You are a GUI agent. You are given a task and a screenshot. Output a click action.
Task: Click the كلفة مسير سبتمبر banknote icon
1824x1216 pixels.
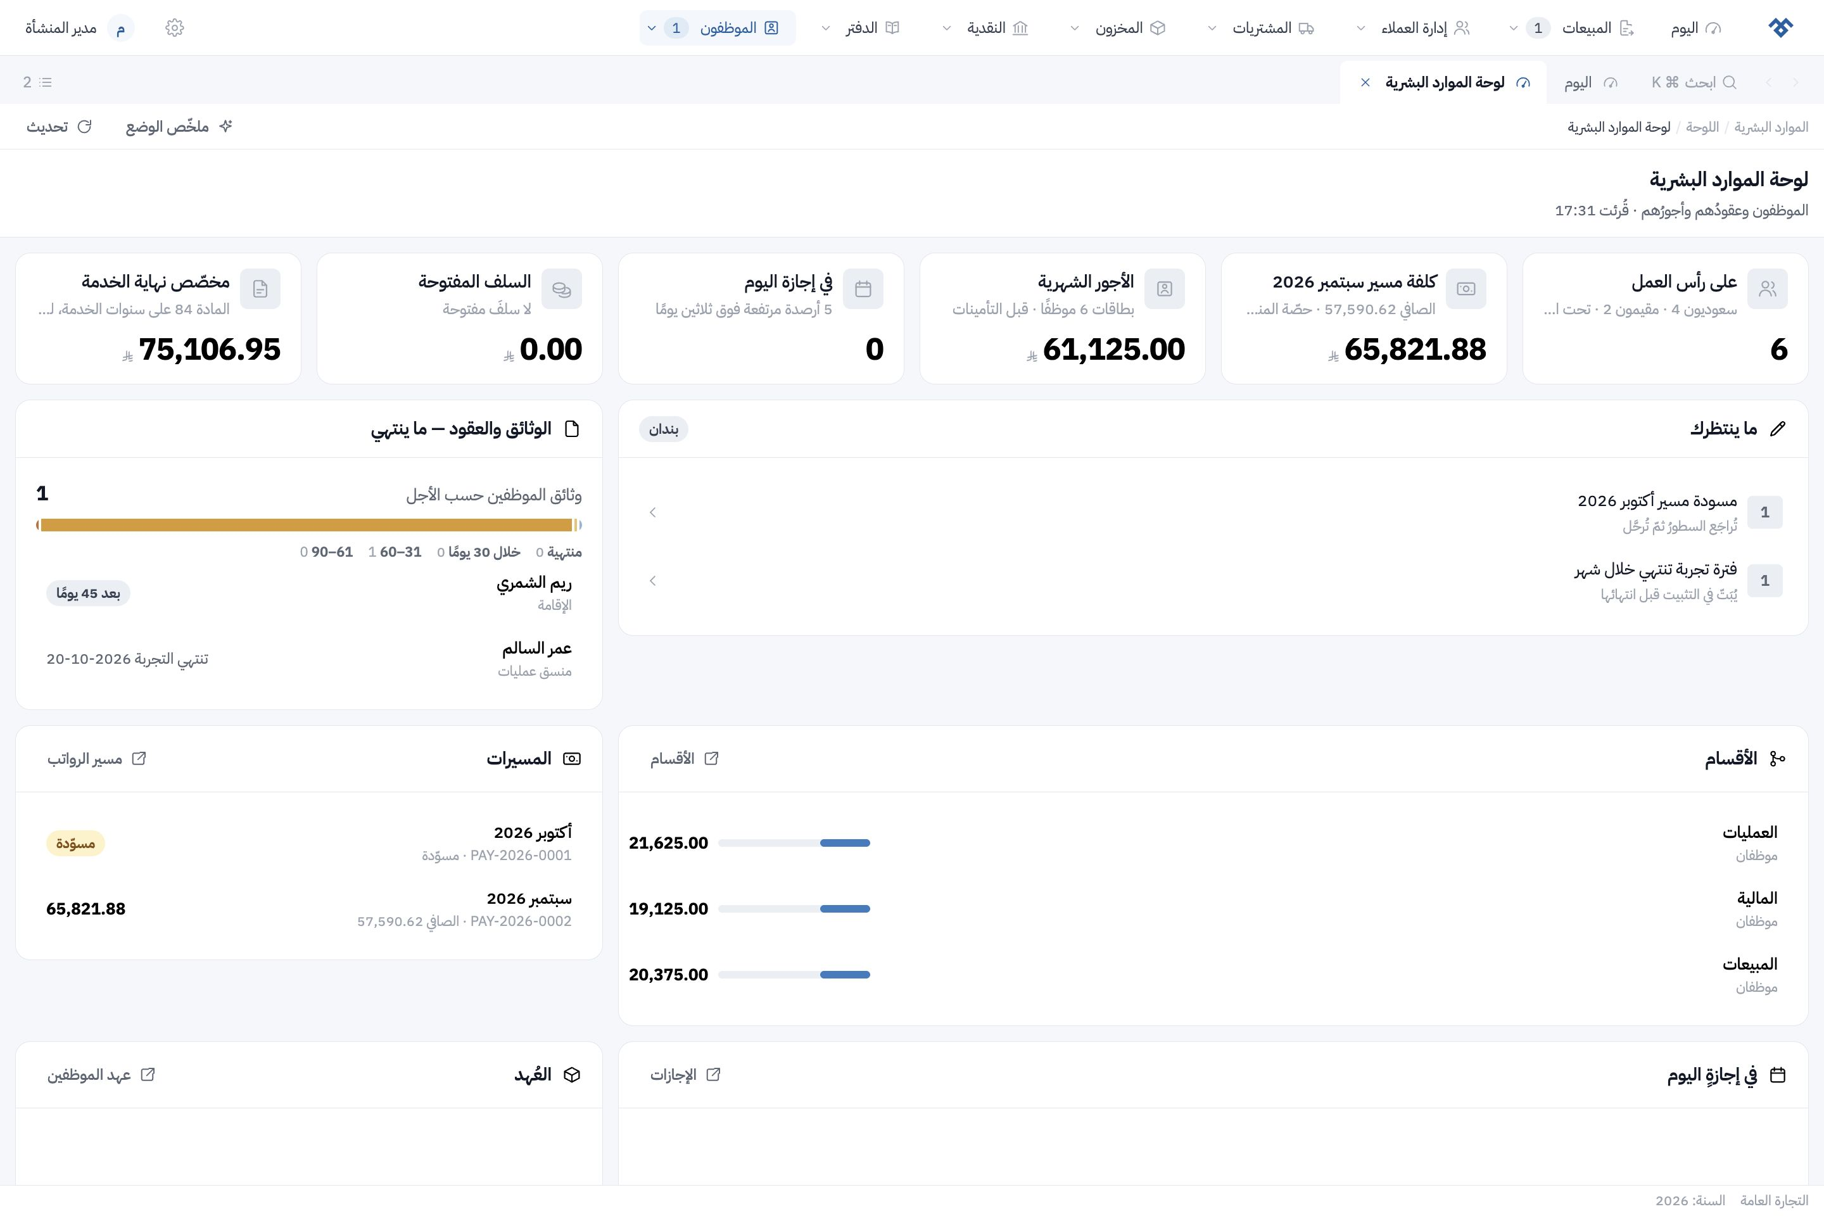1466,289
